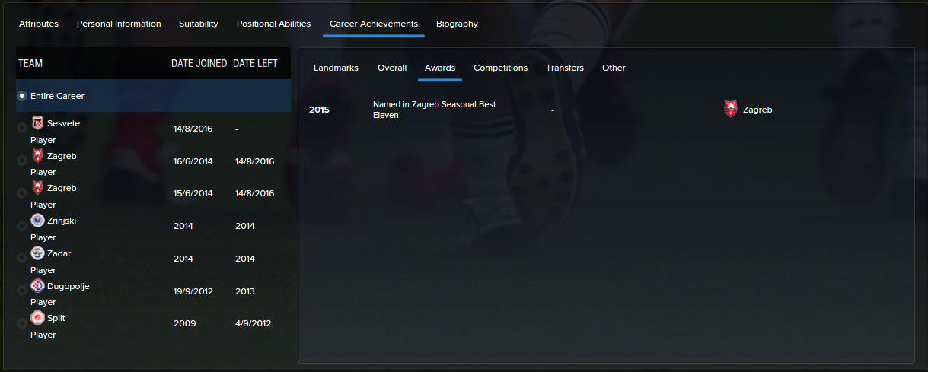Click Zagreb badge in the award row
Image resolution: width=928 pixels, height=372 pixels.
[731, 110]
